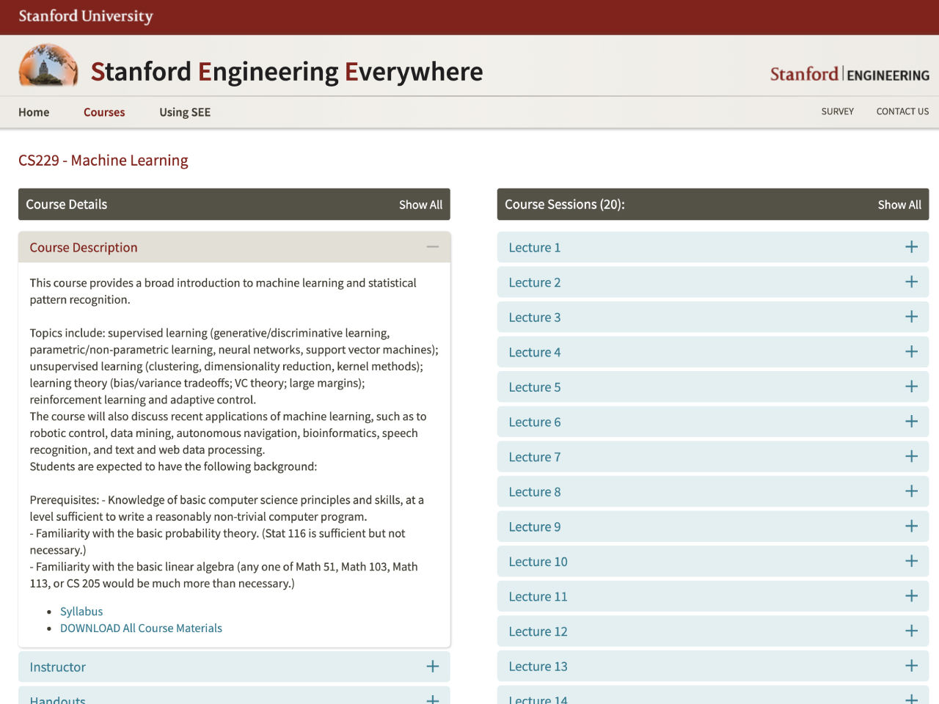This screenshot has width=939, height=704.
Task: Open the CONTACT US link
Action: tap(902, 111)
